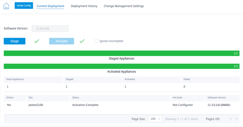Image resolution: width=243 pixels, height=127 pixels.
Task: Select the Activation Complete status cell
Action: 85,105
